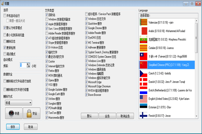This screenshot has width=202, height=134.
Task: Click the broom app icon in title bar
Action: [x=2, y=4]
